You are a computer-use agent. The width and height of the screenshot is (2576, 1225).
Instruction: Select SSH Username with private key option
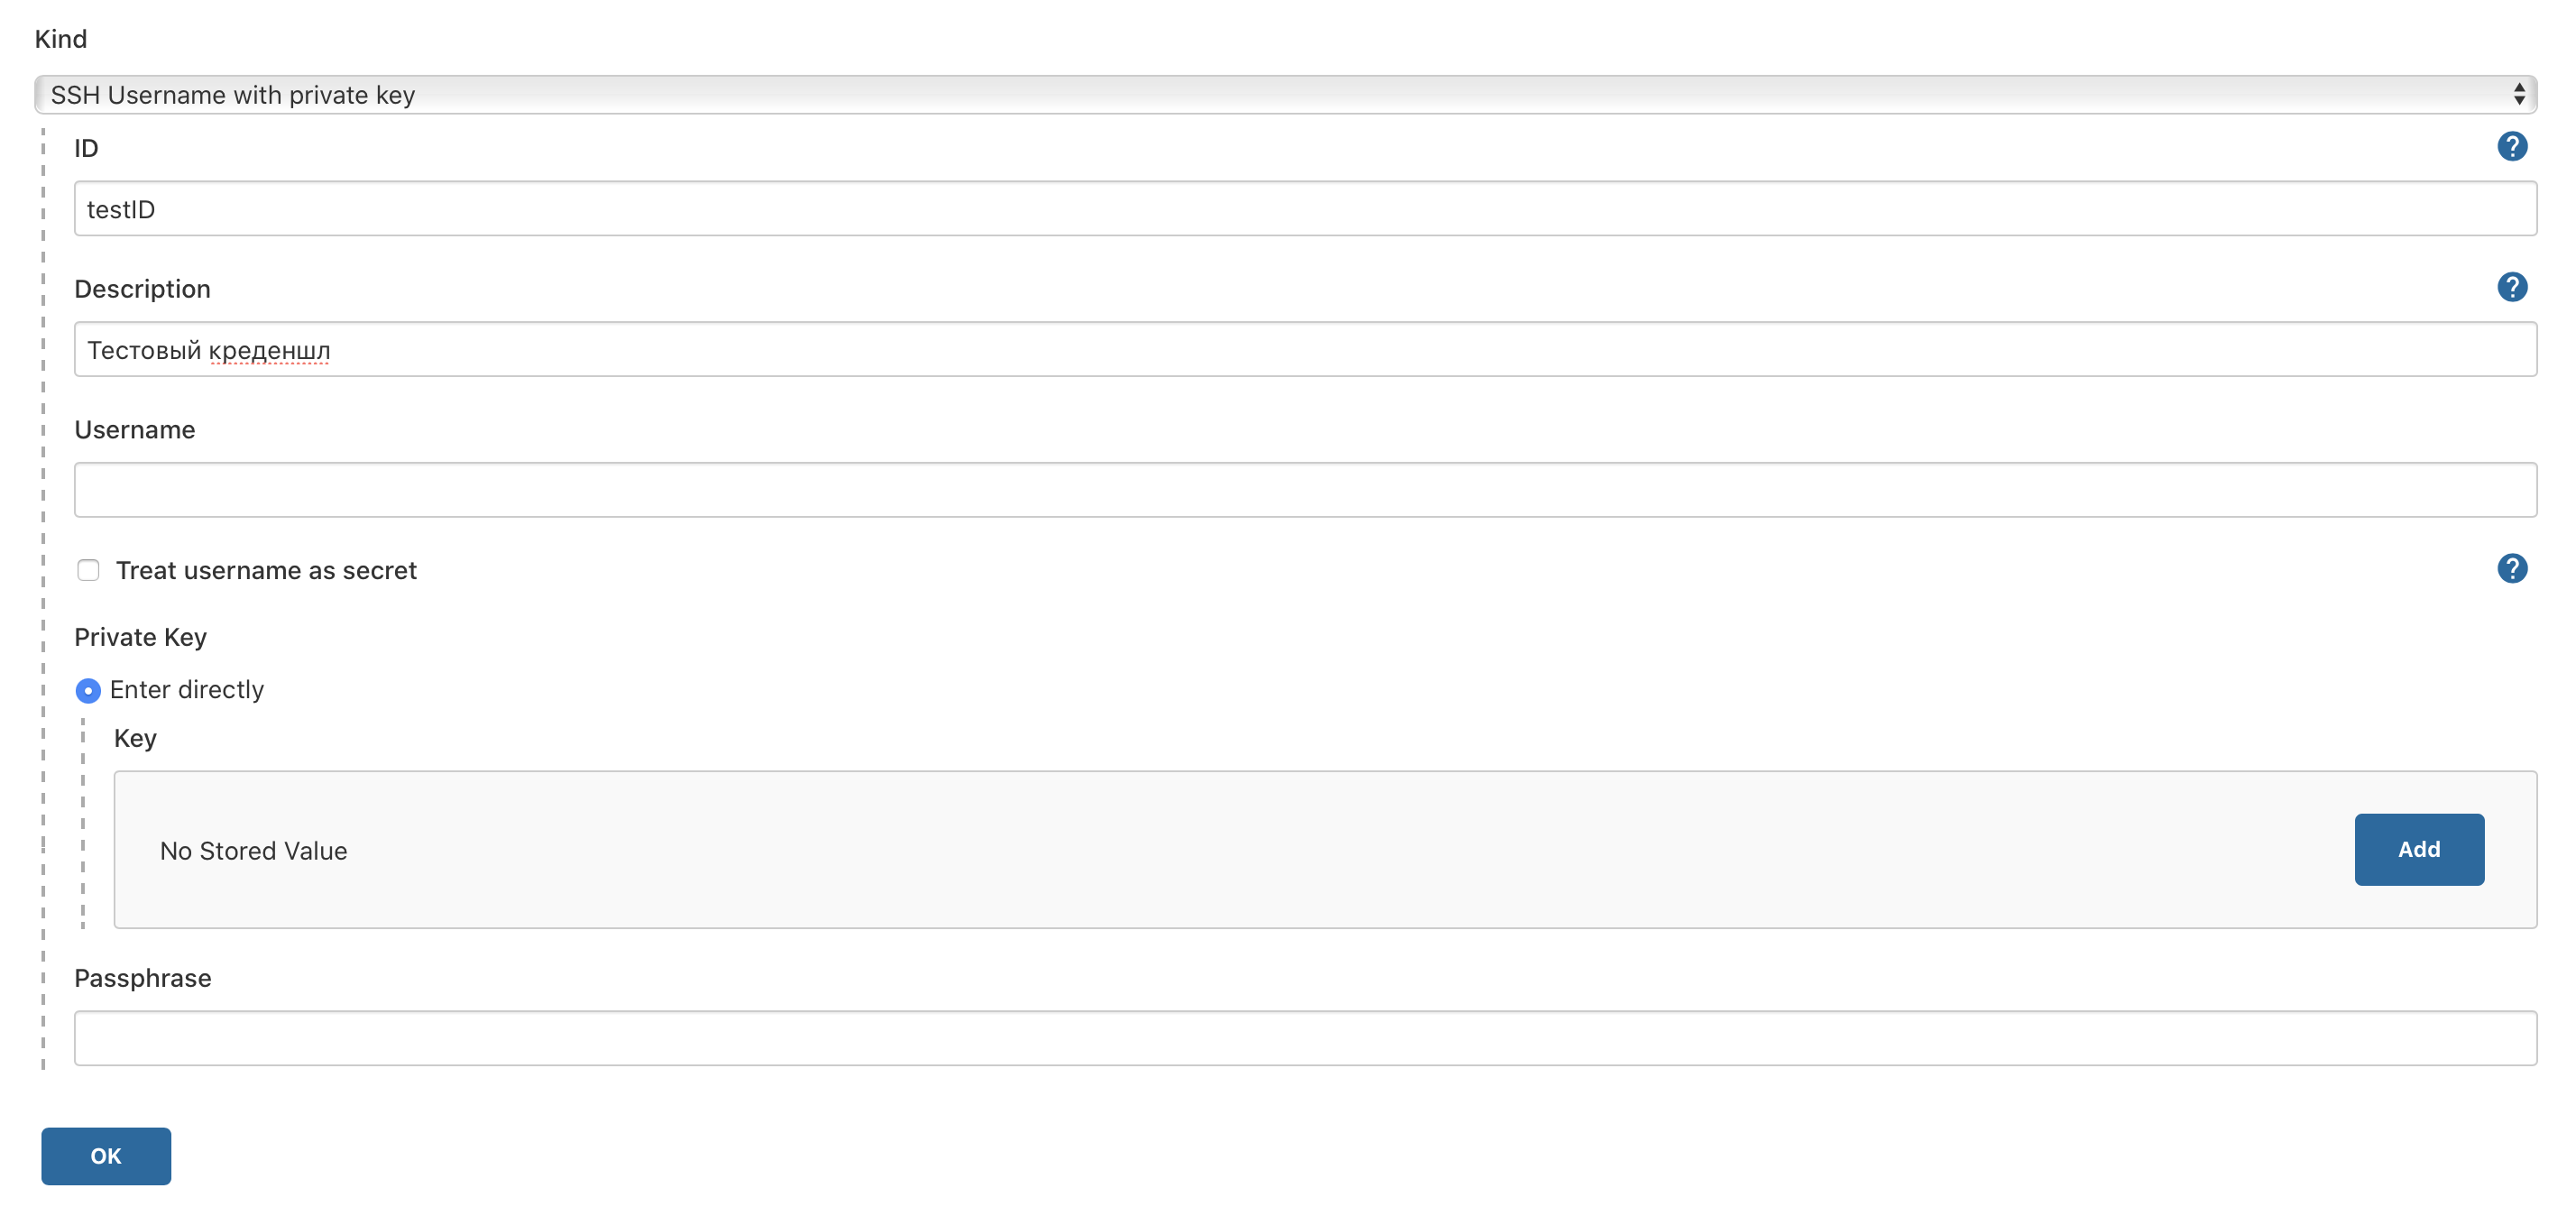pyautogui.click(x=233, y=94)
